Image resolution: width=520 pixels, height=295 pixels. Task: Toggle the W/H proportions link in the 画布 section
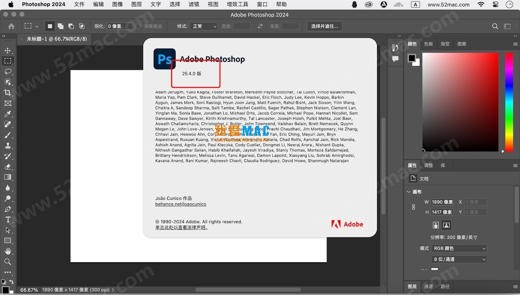[413, 207]
